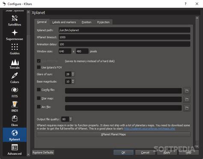Increase the Base magnitude value
Screen dimensions: 203x159
click(x=73, y=80)
